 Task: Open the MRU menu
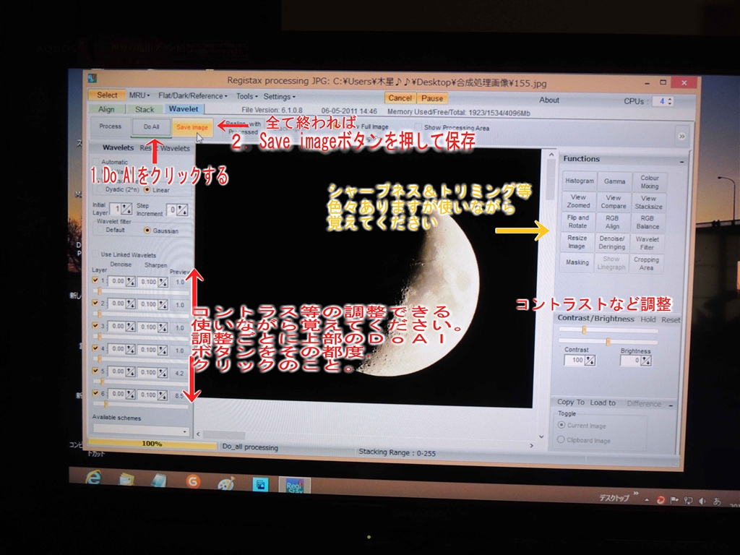pos(139,95)
